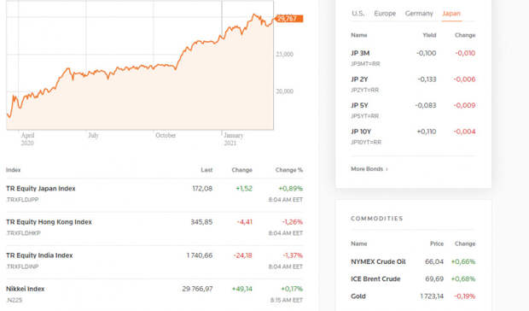Click the orange current price label on chart
529x311 pixels.
click(288, 19)
